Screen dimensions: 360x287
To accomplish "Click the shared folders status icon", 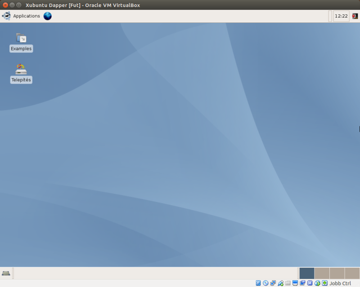I will pos(288,283).
